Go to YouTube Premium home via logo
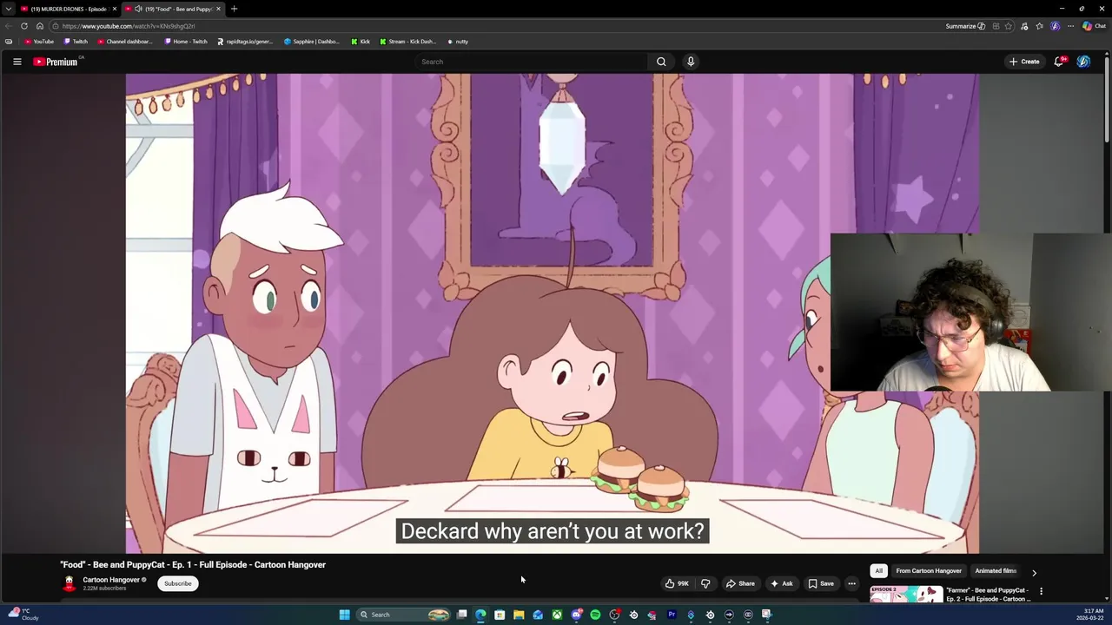 tap(56, 62)
